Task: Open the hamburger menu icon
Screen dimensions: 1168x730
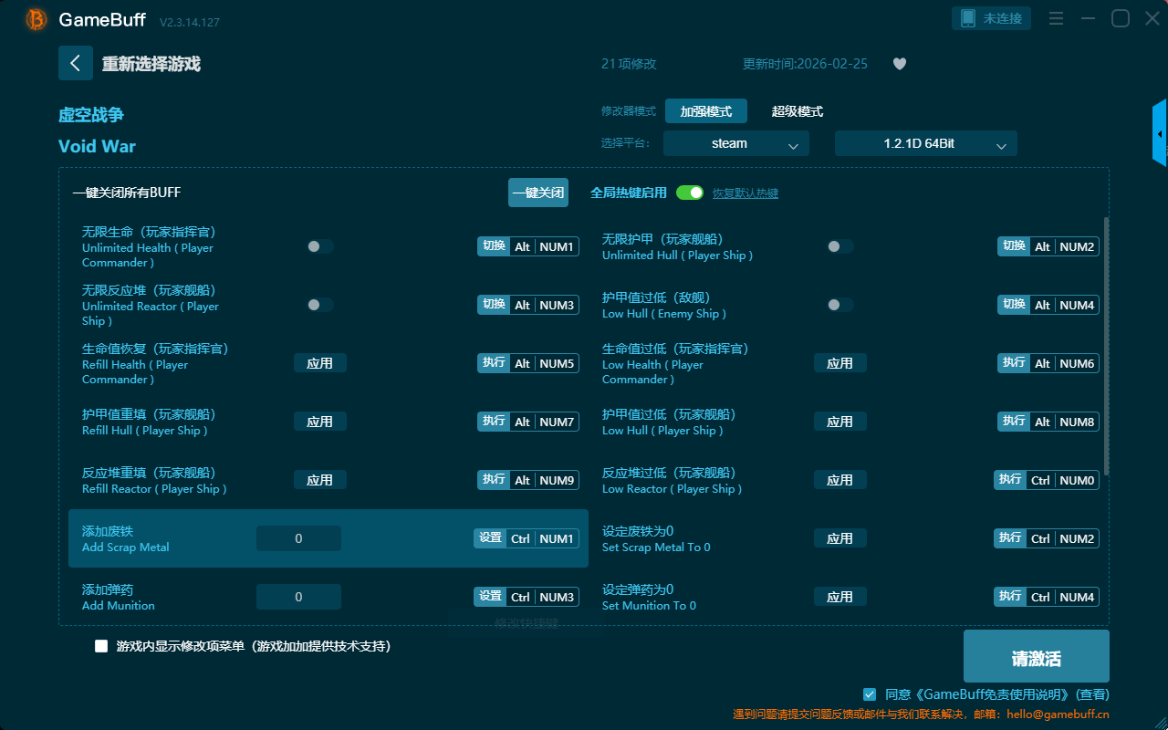Action: pos(1056,18)
